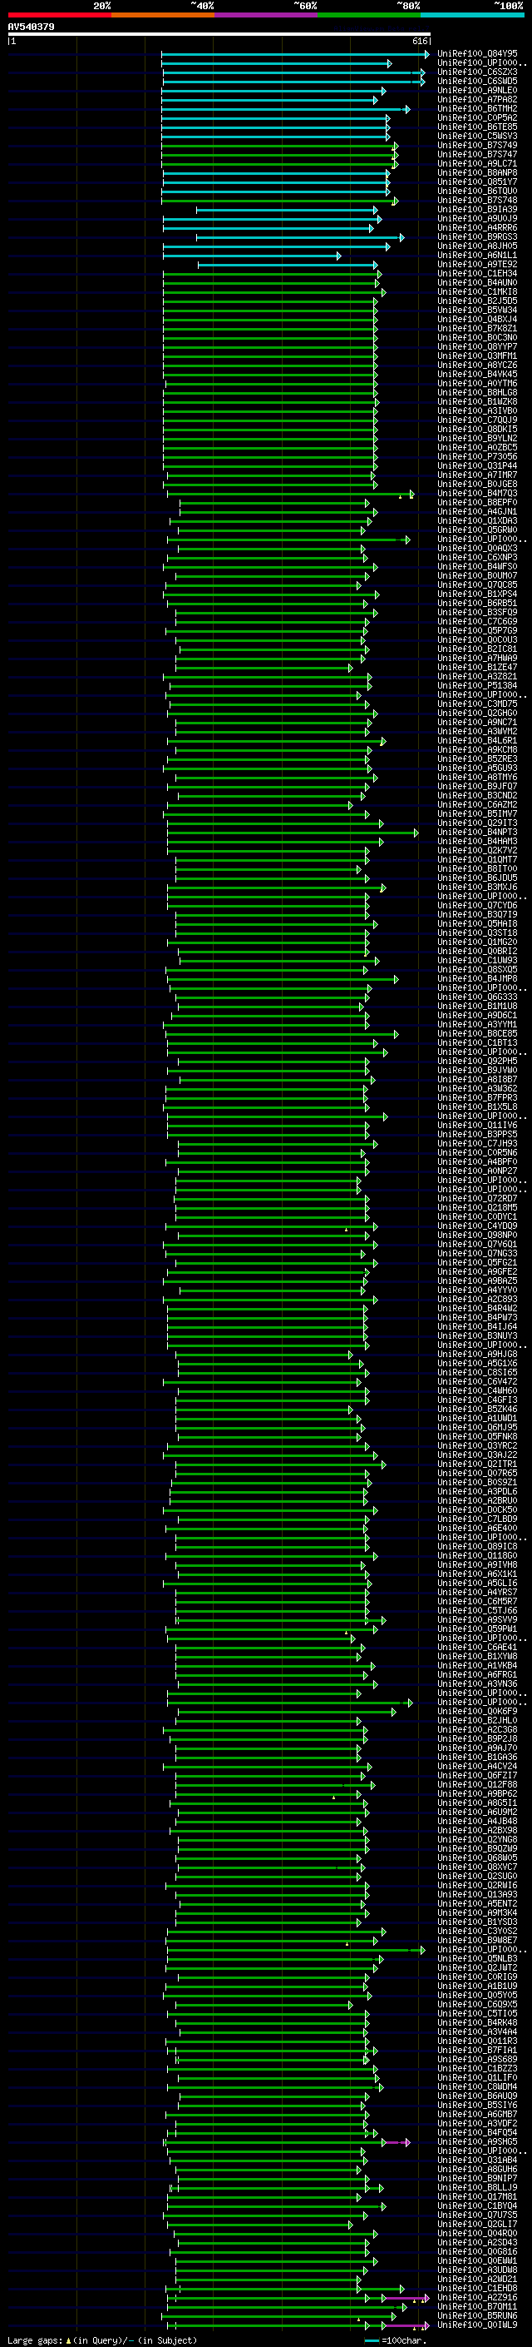Select the UniRef100_P51384 label

477,685
